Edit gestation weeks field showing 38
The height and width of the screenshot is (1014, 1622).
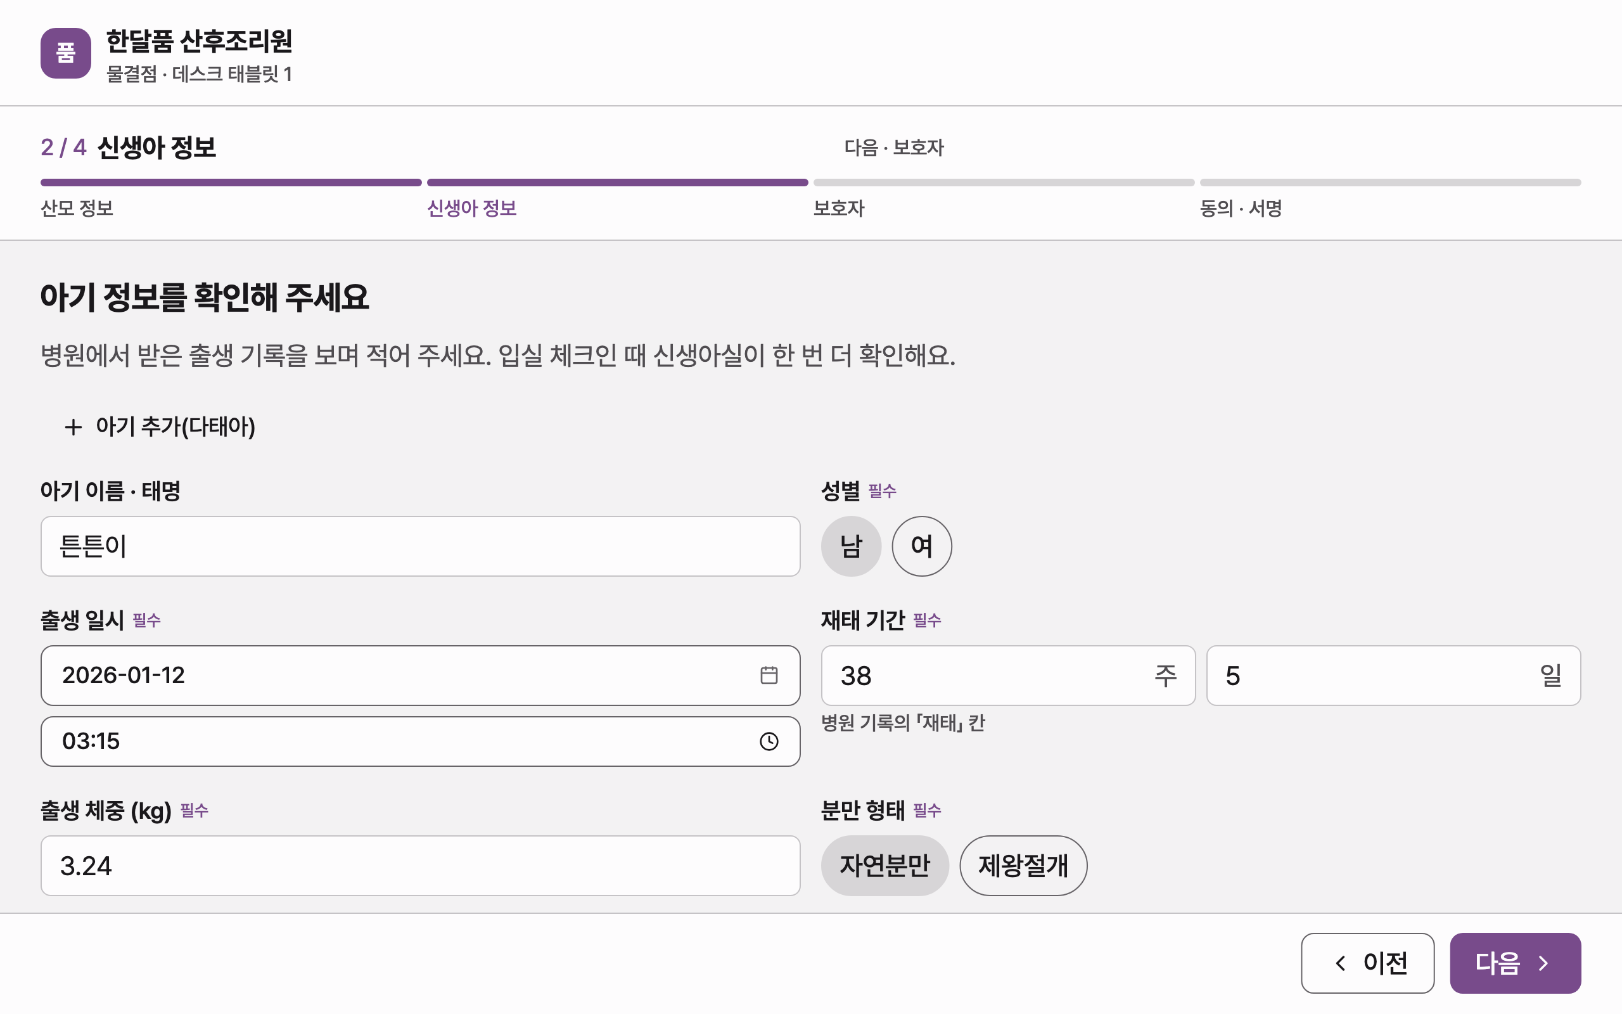[1008, 676]
